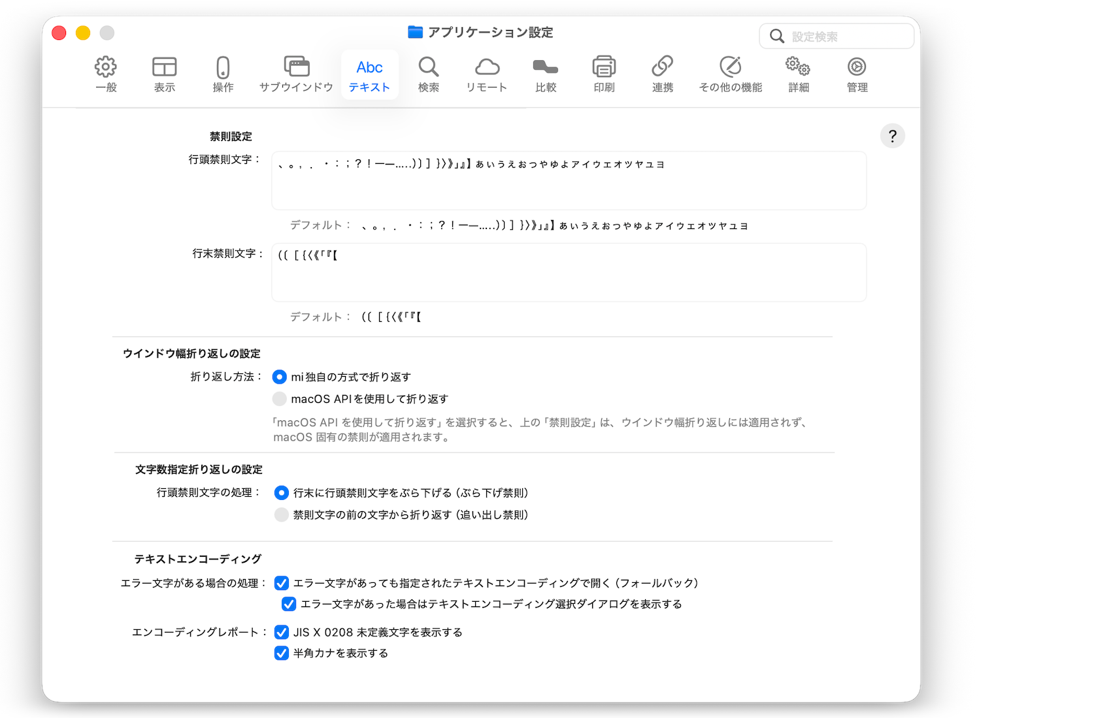Image resolution: width=1111 pixels, height=718 pixels.
Task: Disable the encoding fallback (フォールバック) checkbox
Action: point(282,583)
